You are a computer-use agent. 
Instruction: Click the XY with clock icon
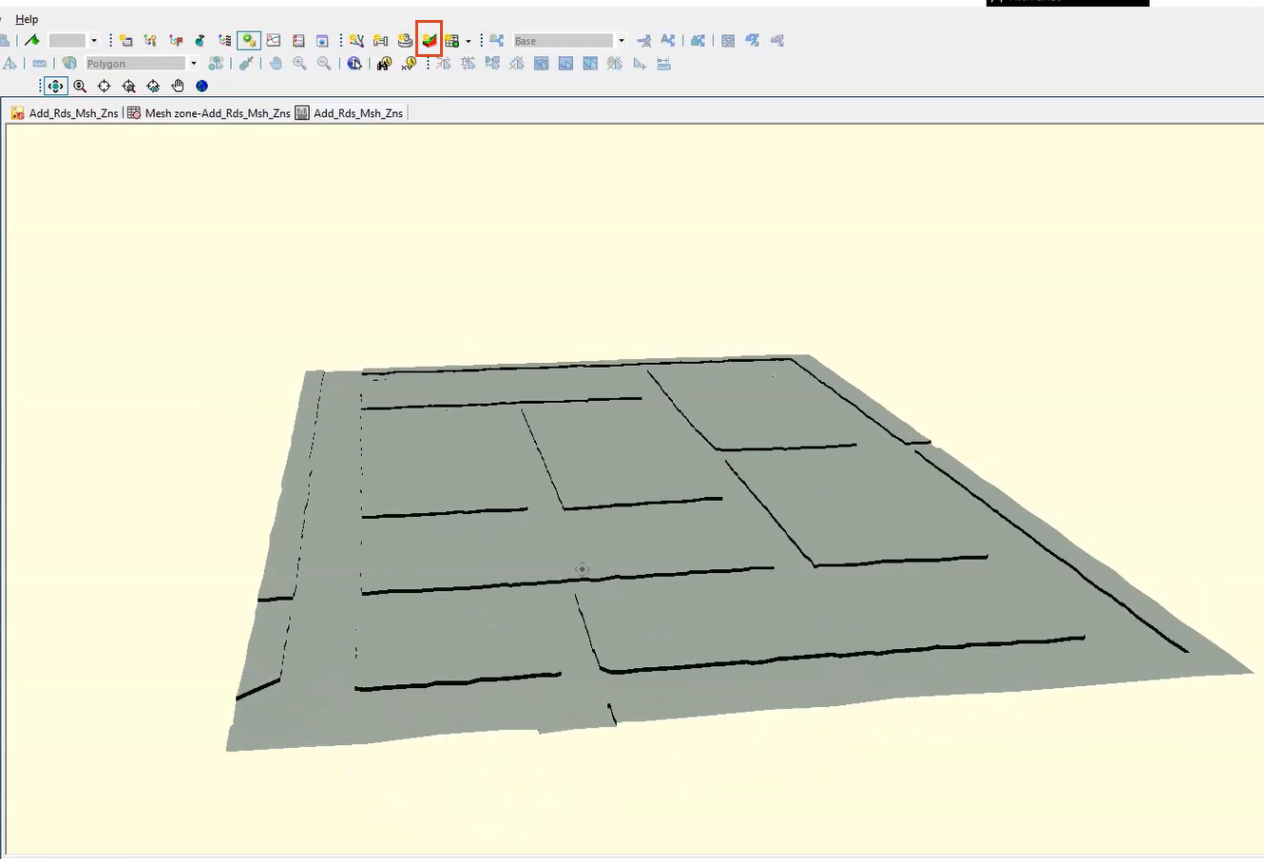409,63
